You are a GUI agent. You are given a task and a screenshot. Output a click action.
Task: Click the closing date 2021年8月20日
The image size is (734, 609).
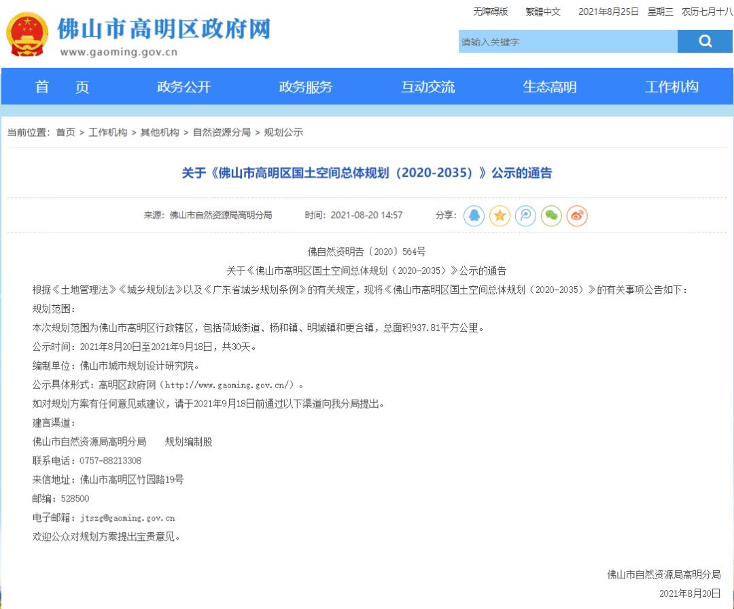point(690,593)
